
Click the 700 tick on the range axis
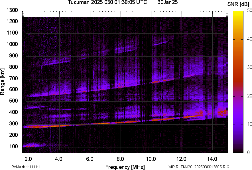tap(14, 78)
